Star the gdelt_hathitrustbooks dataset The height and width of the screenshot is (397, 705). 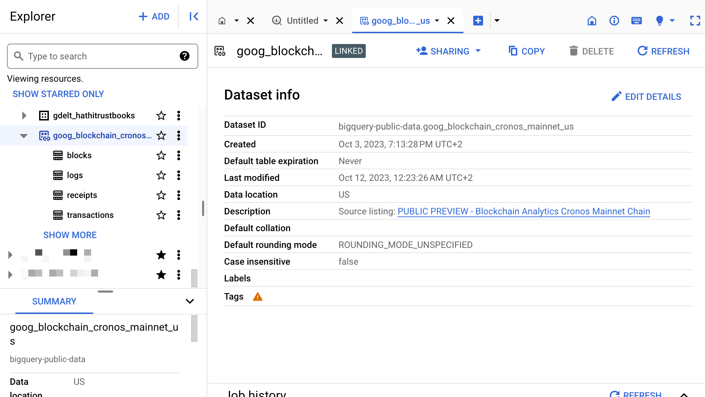(161, 116)
